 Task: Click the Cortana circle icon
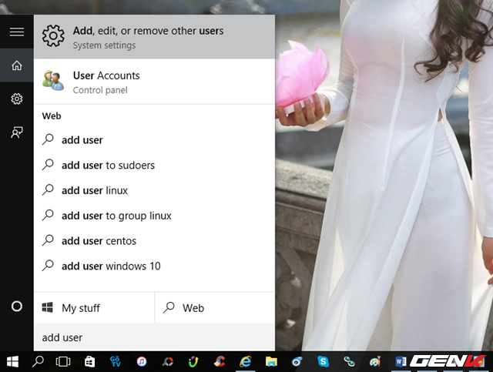coord(17,307)
